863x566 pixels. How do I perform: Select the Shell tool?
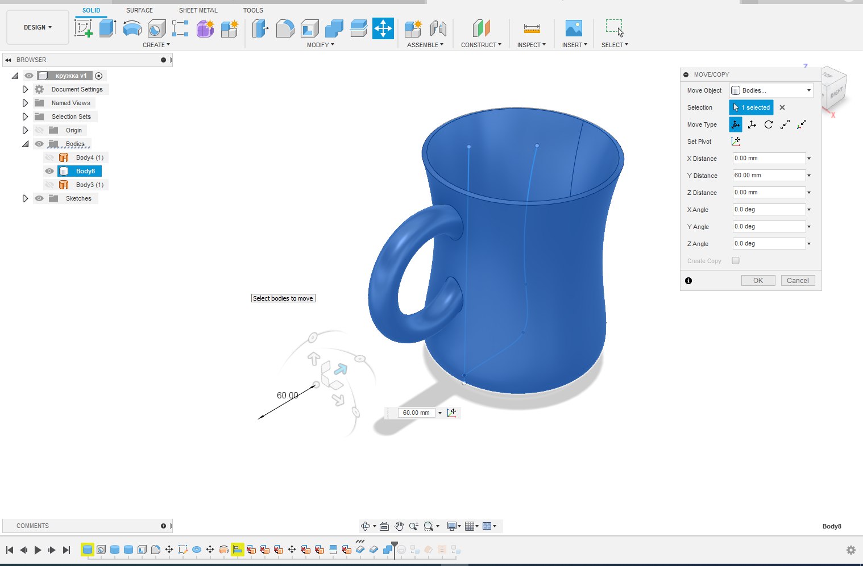click(x=309, y=28)
